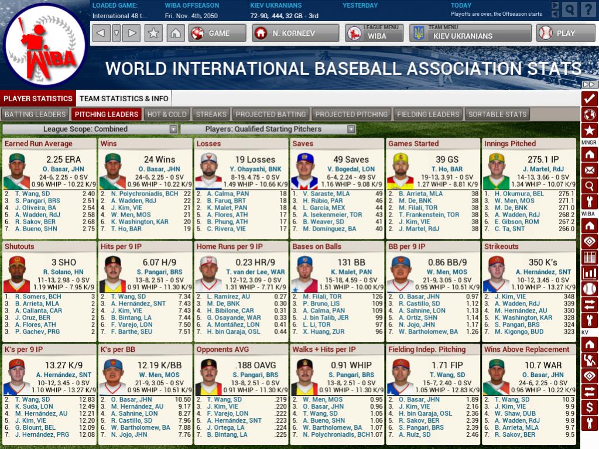Open the envelope mail icon in the sidebar
Image resolution: width=599 pixels, height=449 pixels.
click(x=589, y=170)
